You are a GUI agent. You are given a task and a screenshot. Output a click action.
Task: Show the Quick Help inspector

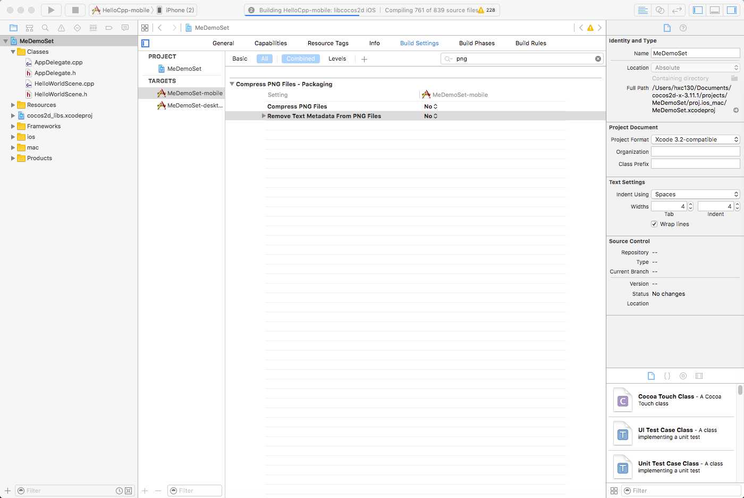click(x=683, y=28)
